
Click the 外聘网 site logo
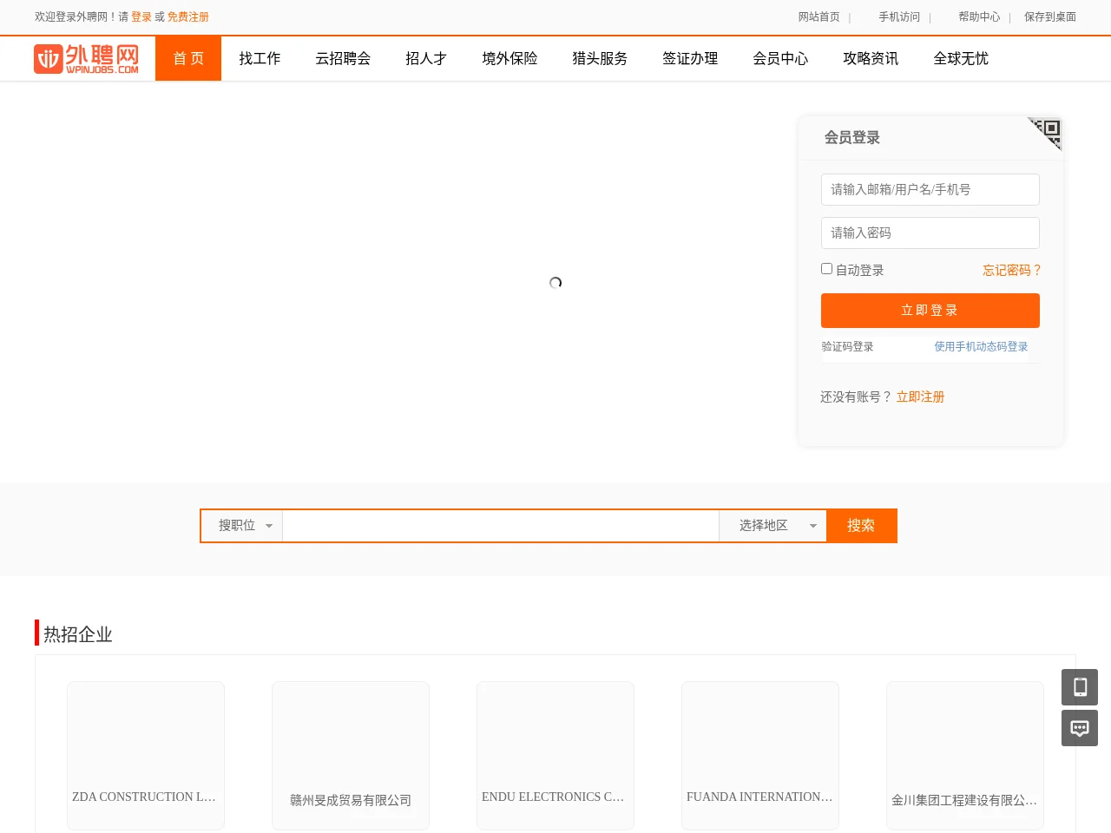click(87, 59)
